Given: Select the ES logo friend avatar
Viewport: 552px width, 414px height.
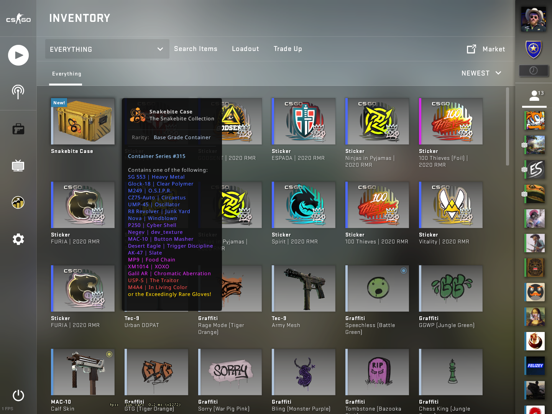Looking at the screenshot, I should (535, 169).
